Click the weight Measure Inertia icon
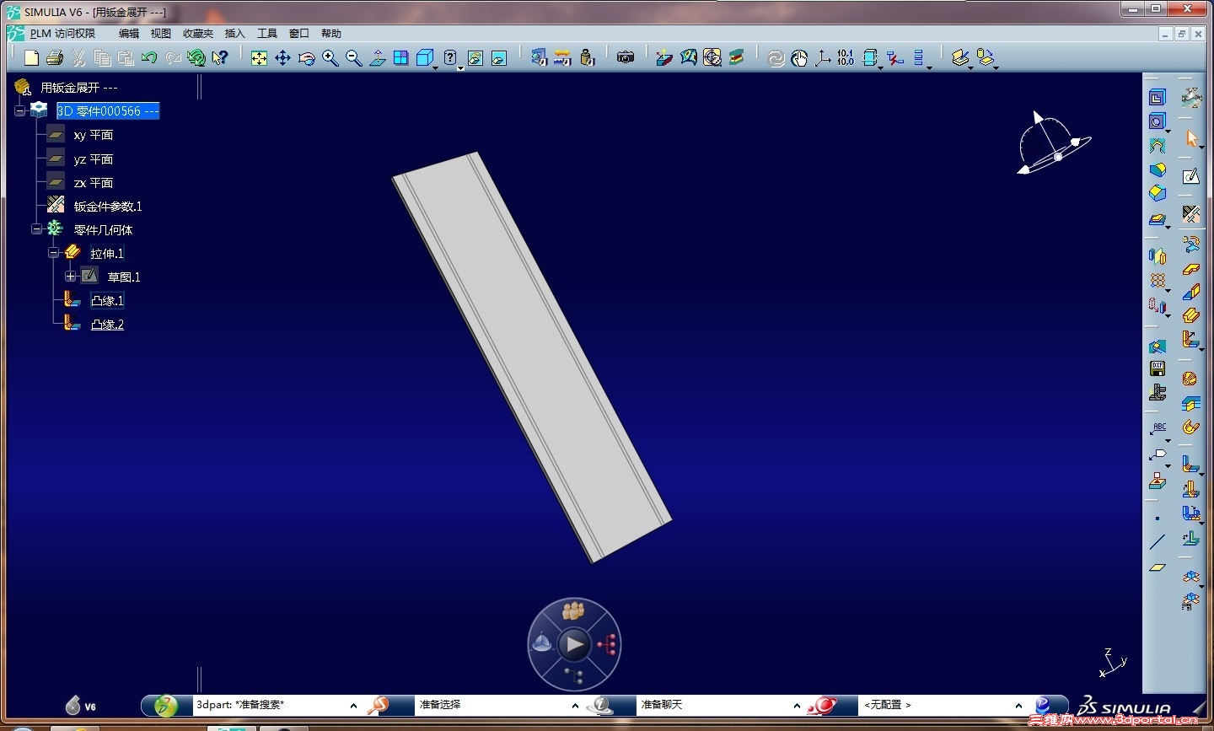The image size is (1214, 731). click(587, 57)
